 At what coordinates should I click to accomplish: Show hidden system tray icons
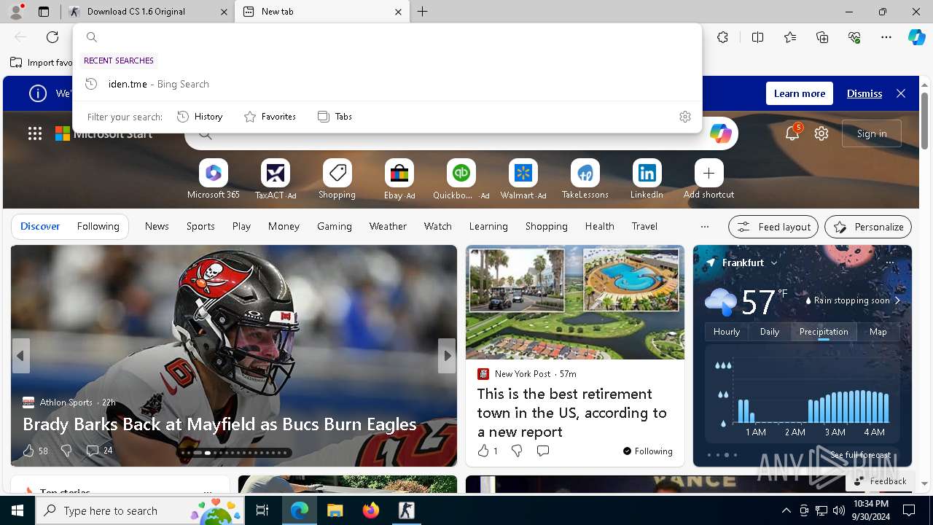pyautogui.click(x=786, y=510)
